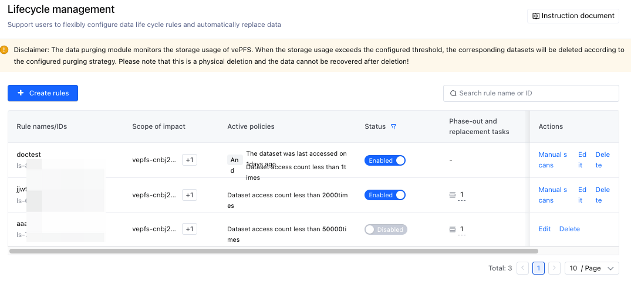
Task: Click the Actions column header
Action: (551, 126)
